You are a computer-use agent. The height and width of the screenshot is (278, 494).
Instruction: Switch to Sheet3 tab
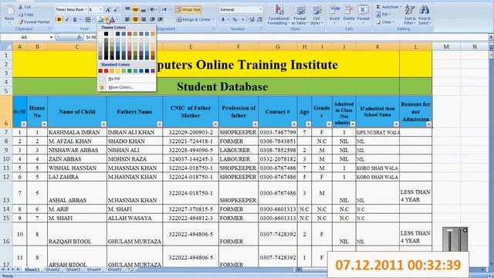[73, 270]
